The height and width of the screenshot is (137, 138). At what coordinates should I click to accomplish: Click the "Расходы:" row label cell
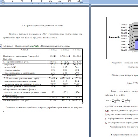(x=24, y=59)
